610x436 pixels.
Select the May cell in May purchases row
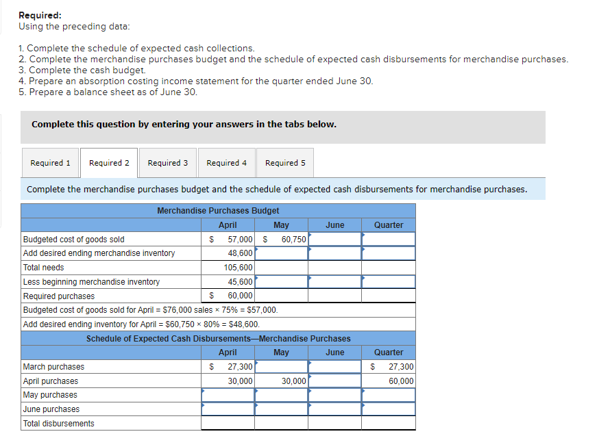click(281, 395)
